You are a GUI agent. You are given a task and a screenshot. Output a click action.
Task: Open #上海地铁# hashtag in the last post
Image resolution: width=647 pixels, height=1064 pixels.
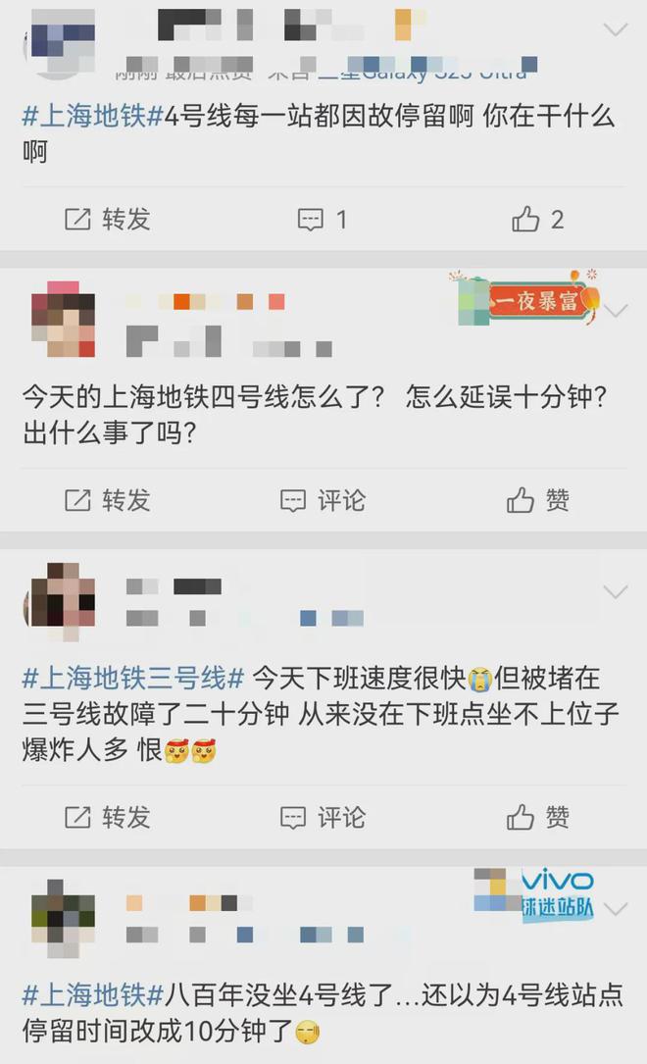coord(93,994)
